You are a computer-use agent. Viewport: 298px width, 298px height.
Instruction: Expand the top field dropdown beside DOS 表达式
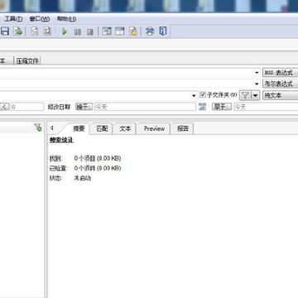click(x=257, y=73)
